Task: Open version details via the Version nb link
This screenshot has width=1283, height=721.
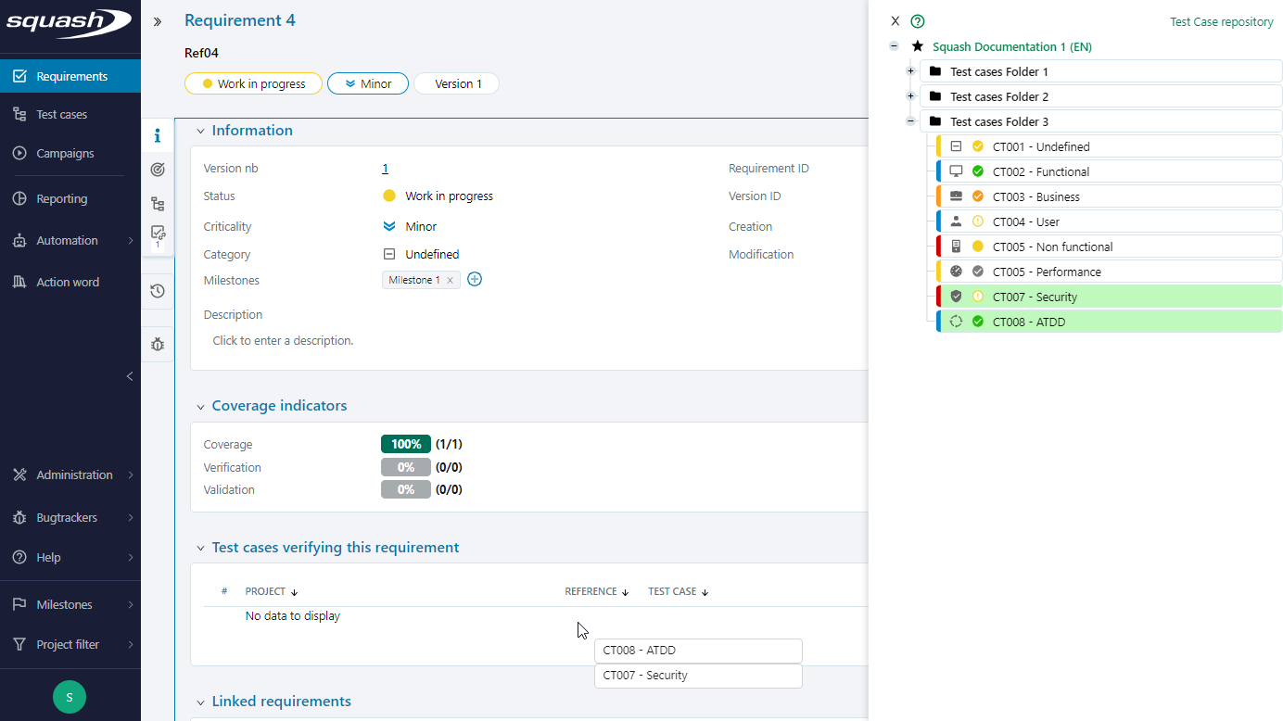Action: click(385, 168)
